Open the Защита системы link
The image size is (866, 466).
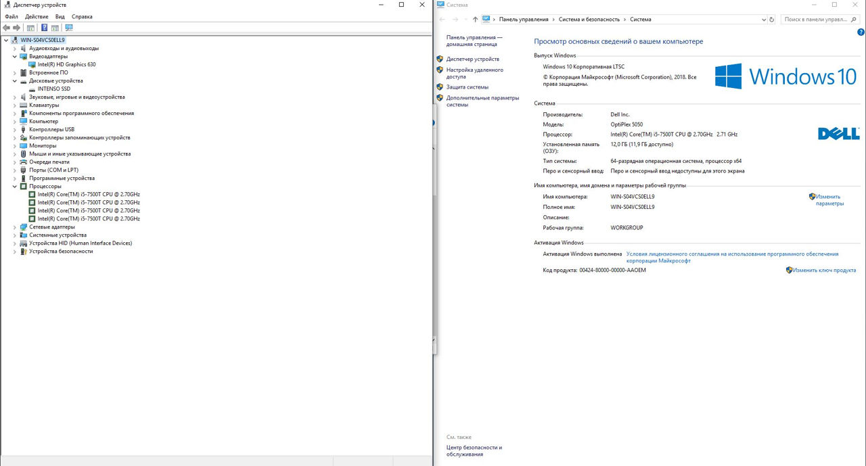(x=467, y=87)
